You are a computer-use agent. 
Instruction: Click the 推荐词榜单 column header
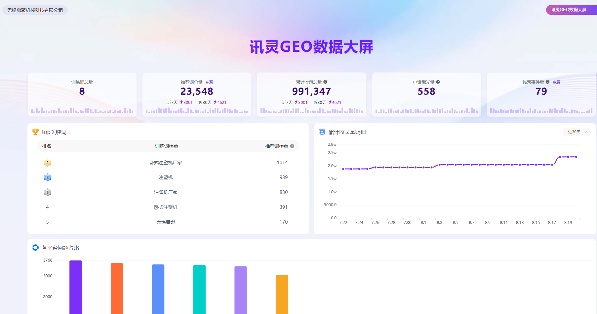click(x=277, y=146)
